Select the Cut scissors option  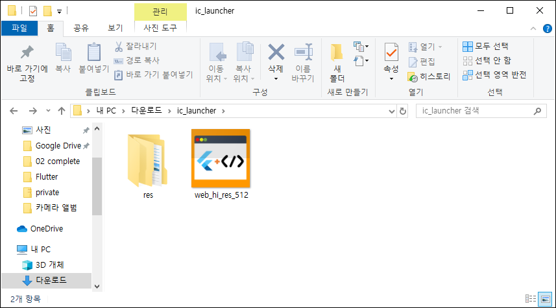135,46
